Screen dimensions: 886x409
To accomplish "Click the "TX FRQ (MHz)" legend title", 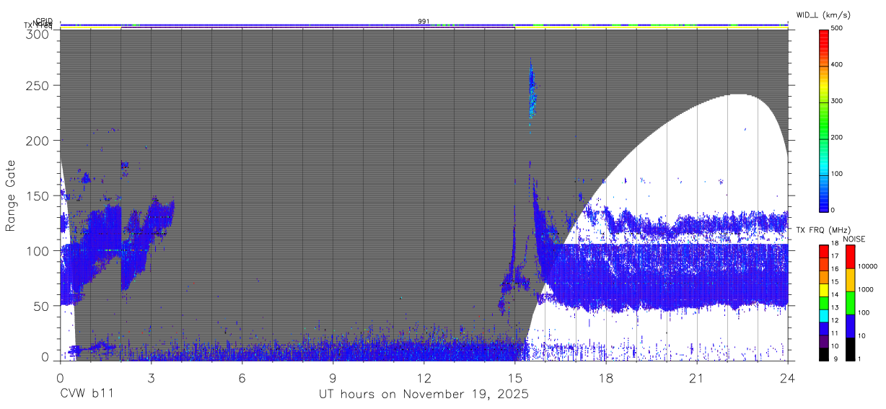I will point(823,230).
